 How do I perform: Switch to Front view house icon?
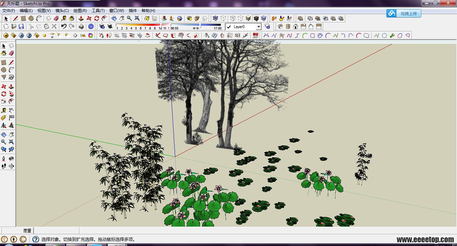click(x=295, y=26)
